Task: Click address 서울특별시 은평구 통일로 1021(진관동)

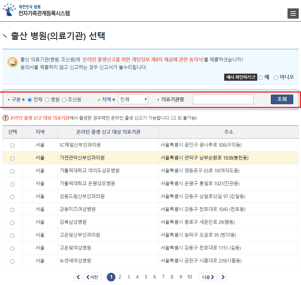Action: point(200,183)
